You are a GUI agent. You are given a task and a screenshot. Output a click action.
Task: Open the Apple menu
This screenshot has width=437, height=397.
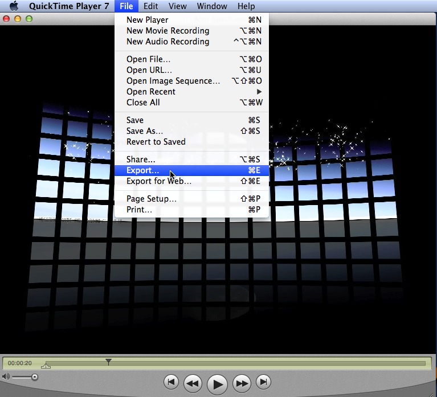14,6
